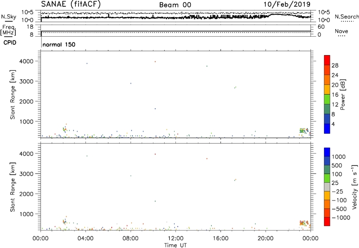Click the '1000' tick on velocity colorbar
This screenshot has width=359, height=248.
tap(338, 157)
